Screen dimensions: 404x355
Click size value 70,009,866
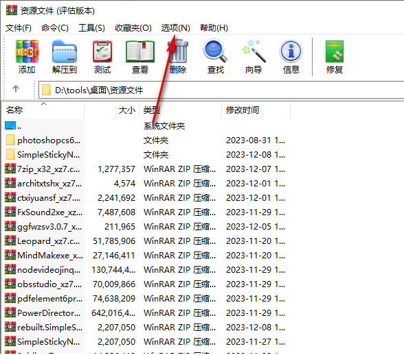click(x=114, y=284)
